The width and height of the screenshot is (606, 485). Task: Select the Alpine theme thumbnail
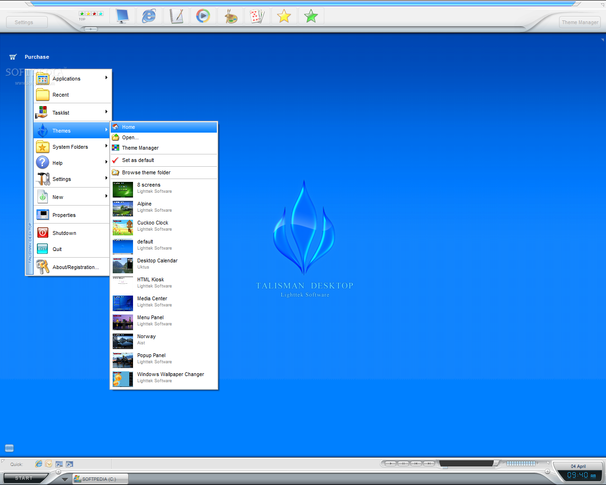pos(123,208)
